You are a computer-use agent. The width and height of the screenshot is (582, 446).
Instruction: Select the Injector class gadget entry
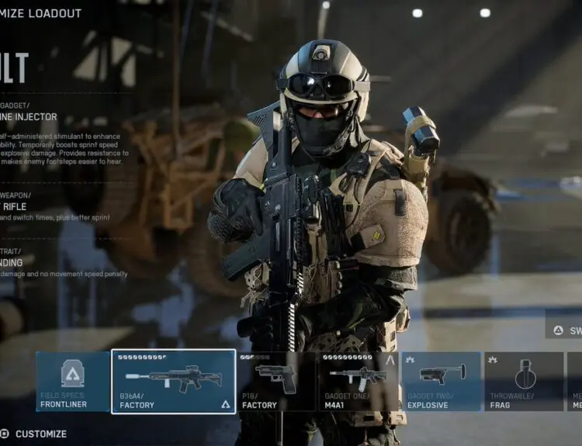tap(29, 117)
